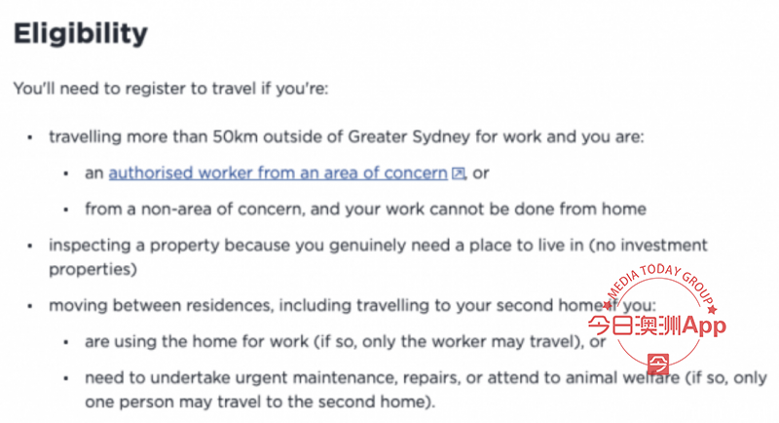This screenshot has height=423, width=779.
Task: Click the 'from a non-area of concern' bullet
Action: click(x=366, y=210)
